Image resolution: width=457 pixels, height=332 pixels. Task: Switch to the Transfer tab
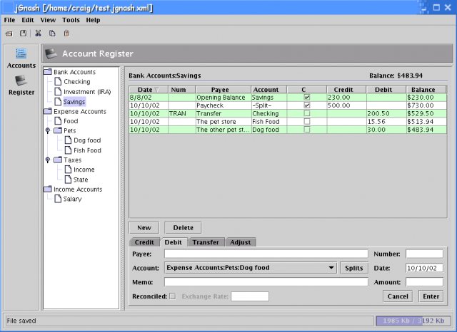[x=206, y=242]
